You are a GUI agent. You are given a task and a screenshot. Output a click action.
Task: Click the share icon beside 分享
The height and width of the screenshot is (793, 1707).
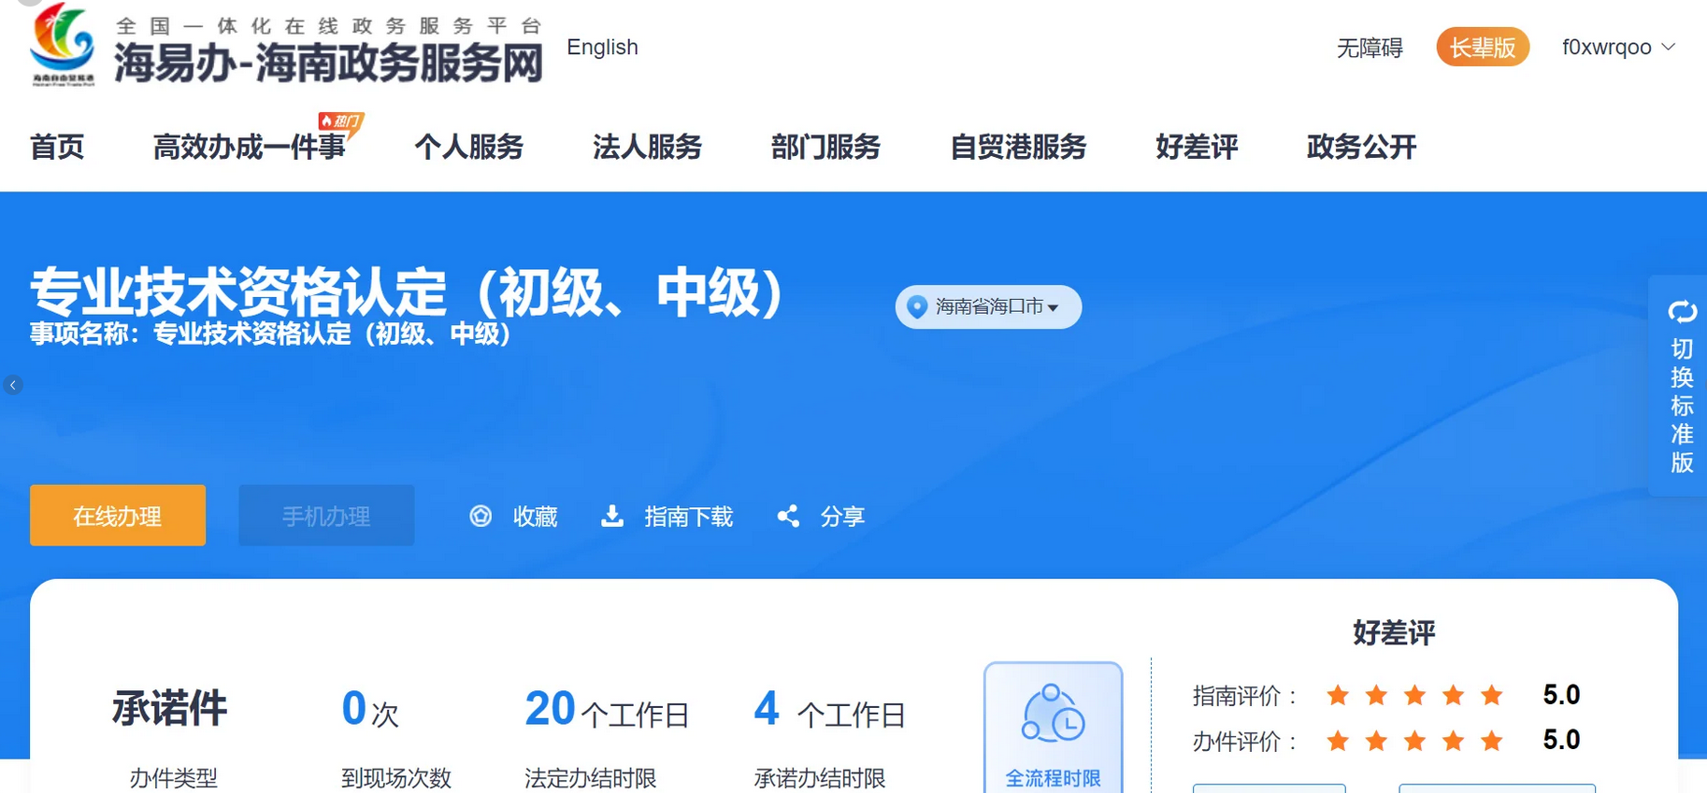click(x=788, y=517)
